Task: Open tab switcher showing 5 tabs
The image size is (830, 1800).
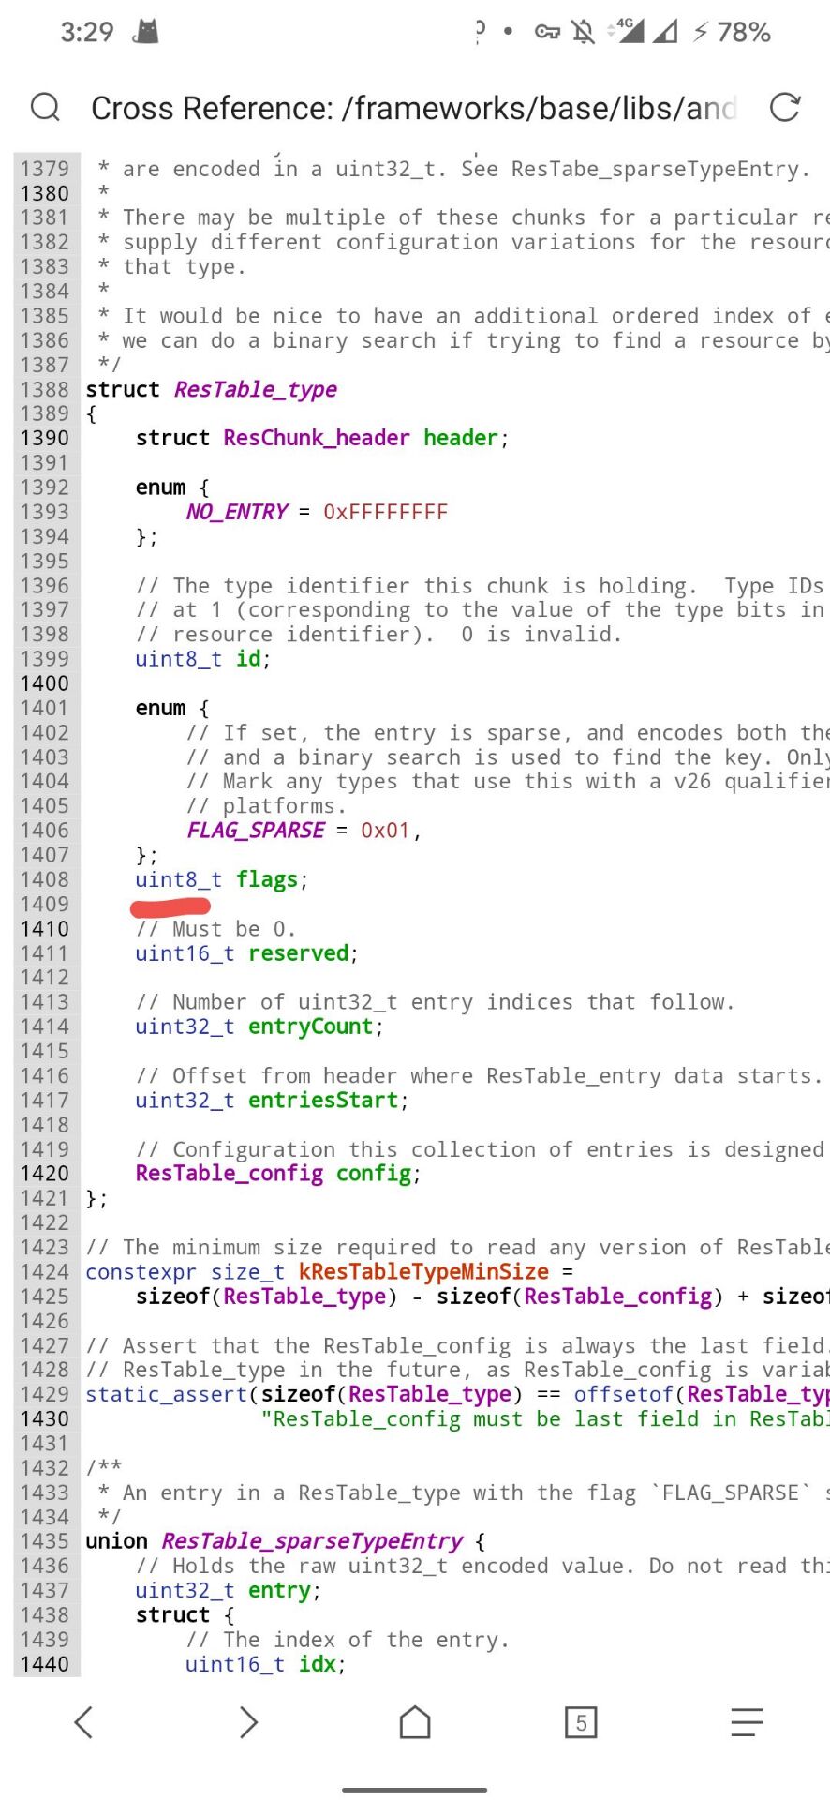Action: tap(581, 1722)
